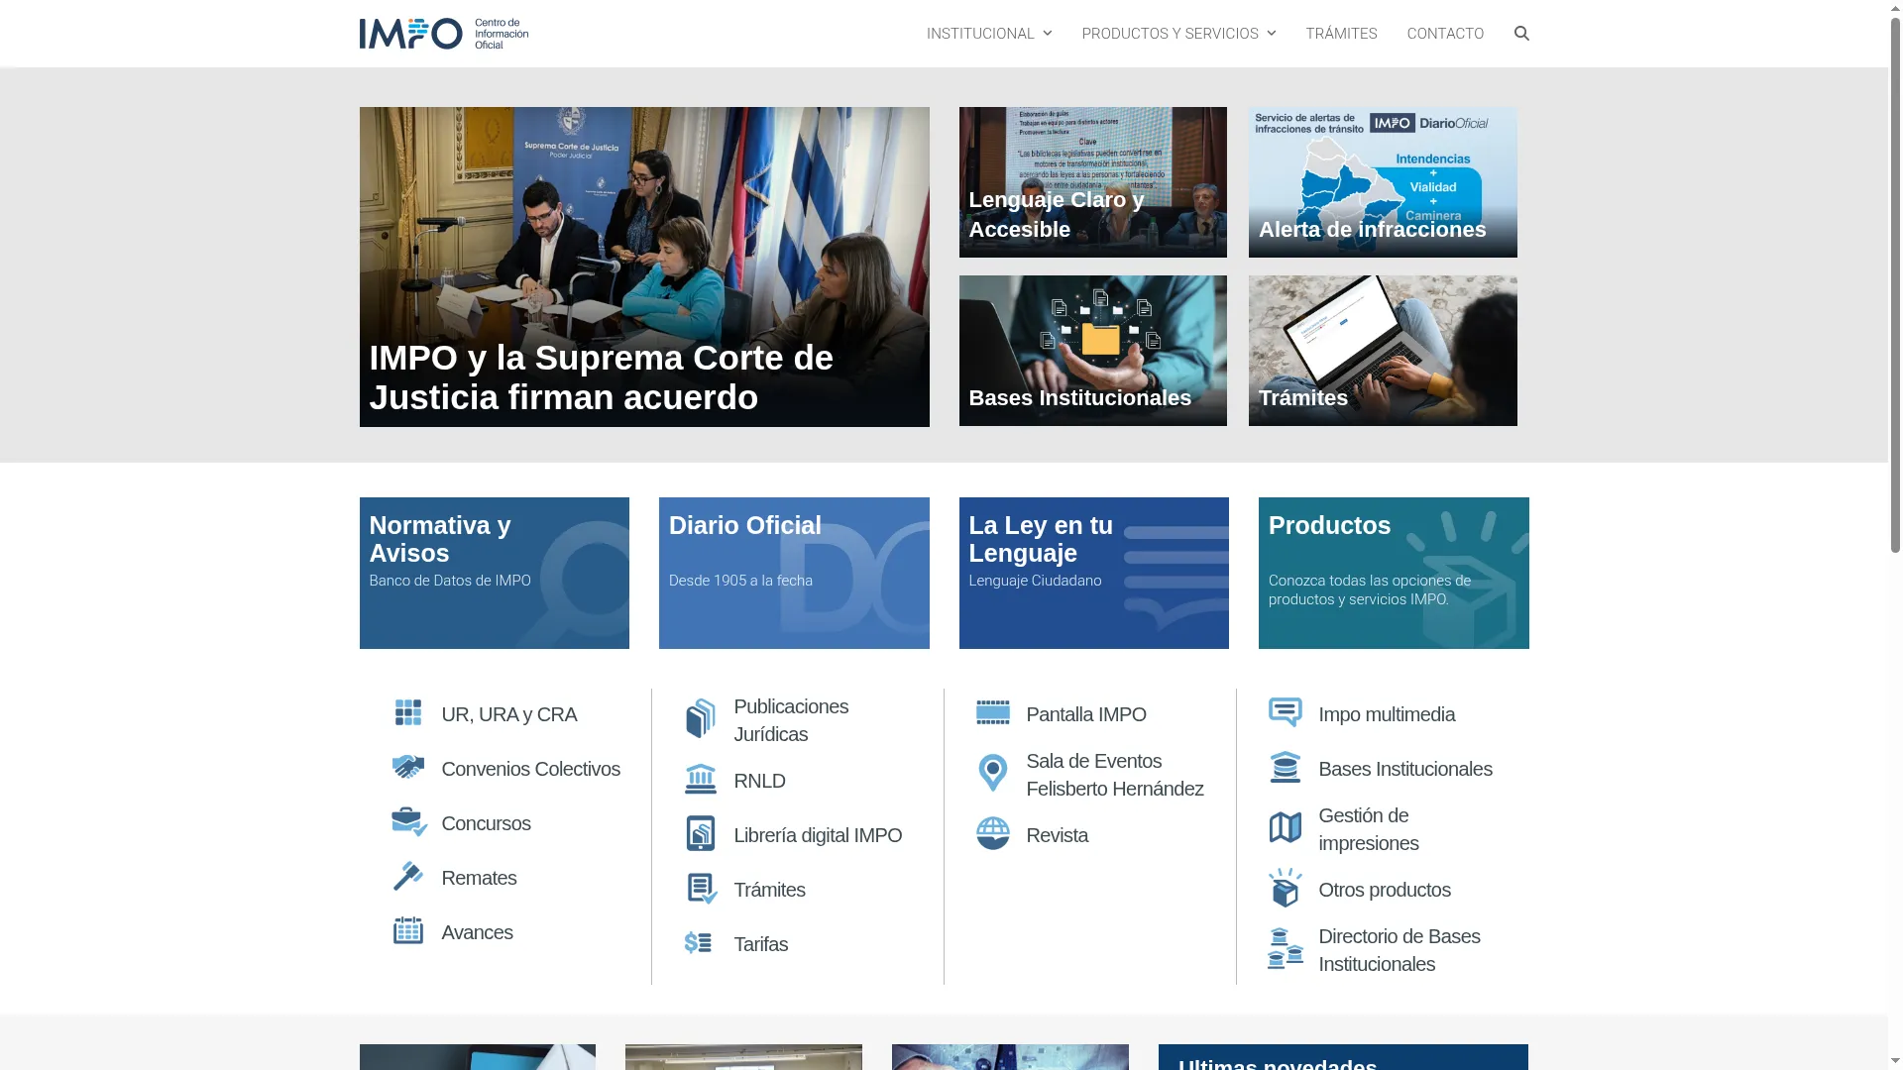Expand the PRODUCTOS Y SERVICIOS dropdown

pyautogui.click(x=1178, y=34)
